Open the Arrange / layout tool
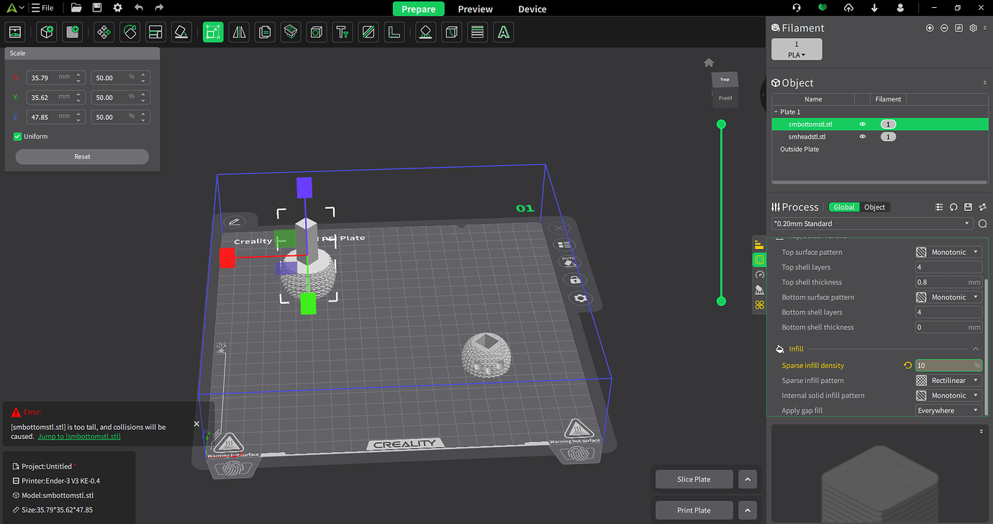 pos(155,32)
